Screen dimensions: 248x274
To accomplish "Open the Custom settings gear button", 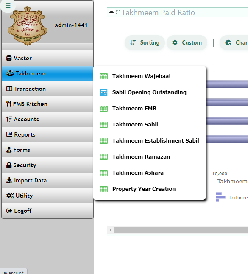I will pos(187,43).
